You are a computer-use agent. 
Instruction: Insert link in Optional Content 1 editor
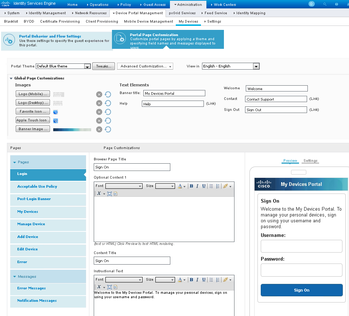225,186
